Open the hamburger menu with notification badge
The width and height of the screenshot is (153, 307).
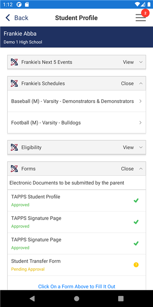[141, 17]
